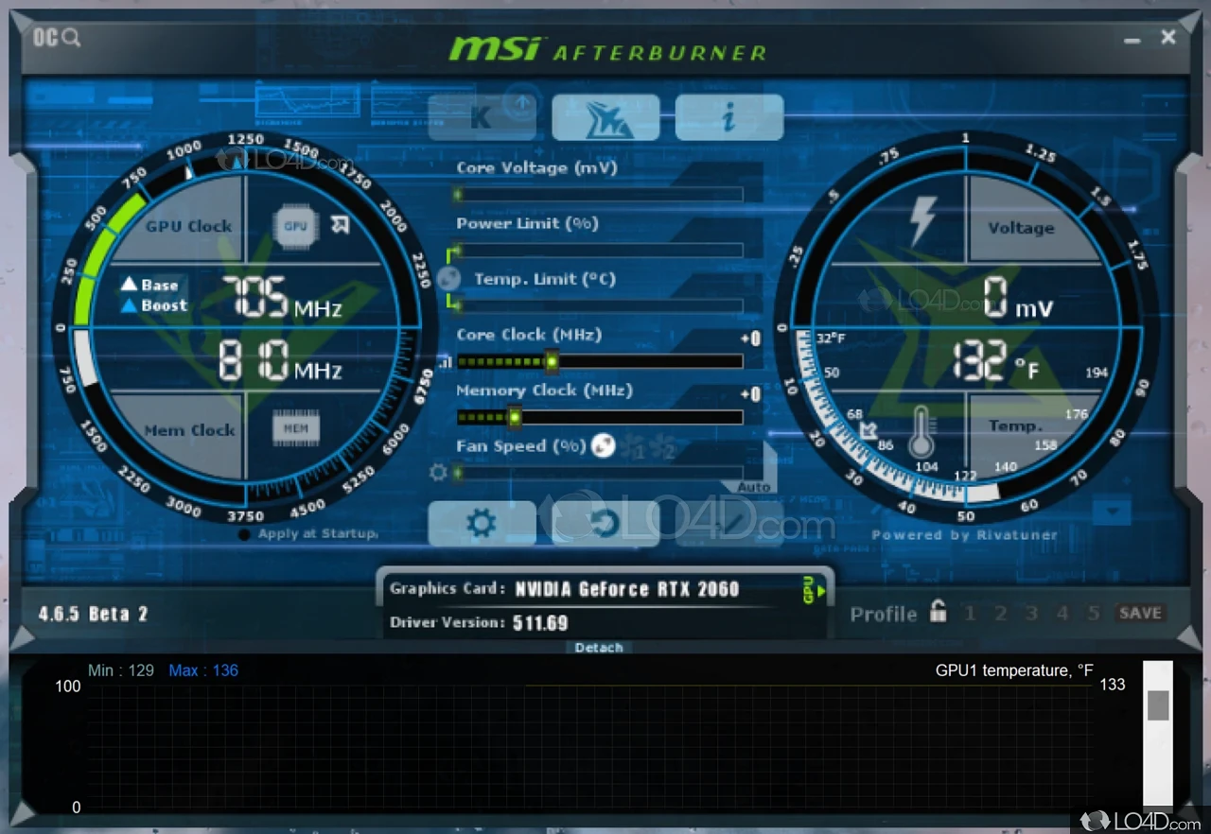This screenshot has height=834, width=1211.
Task: Unlock profiles with the padlock icon
Action: tap(938, 611)
